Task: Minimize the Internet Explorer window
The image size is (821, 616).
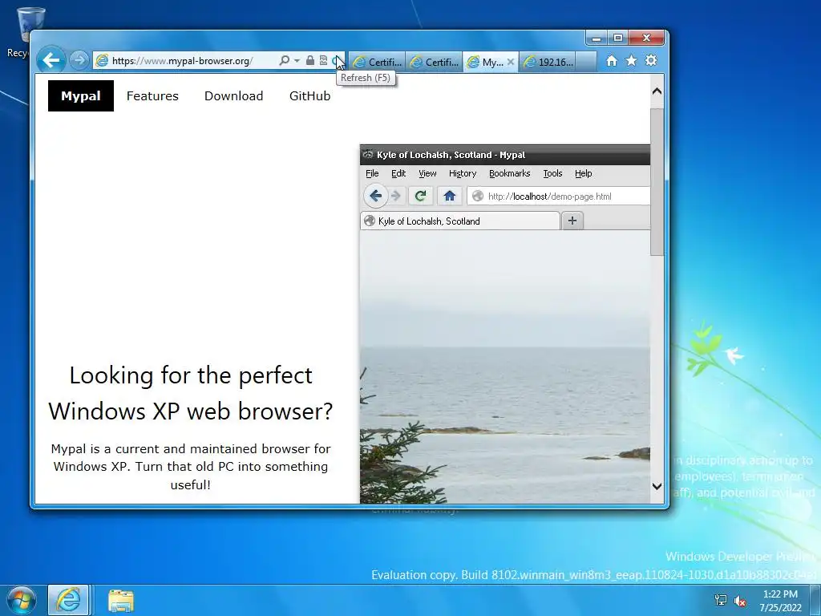Action: (x=597, y=38)
